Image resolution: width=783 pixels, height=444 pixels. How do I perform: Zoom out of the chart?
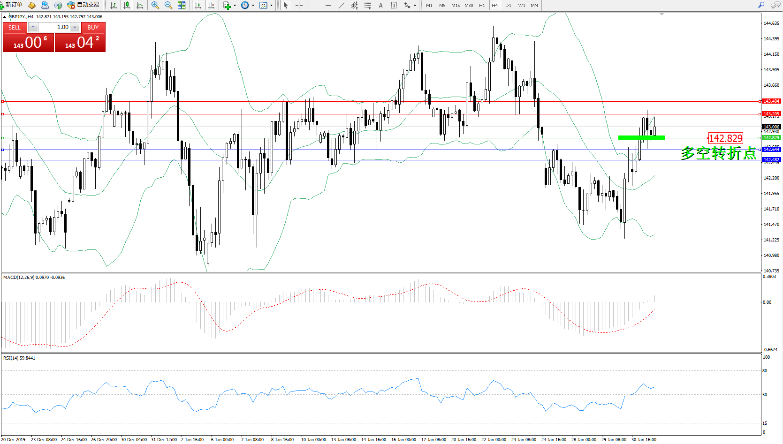168,5
